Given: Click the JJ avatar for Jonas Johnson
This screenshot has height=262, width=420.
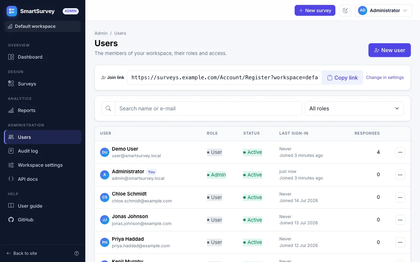Looking at the screenshot, I should coord(105,220).
